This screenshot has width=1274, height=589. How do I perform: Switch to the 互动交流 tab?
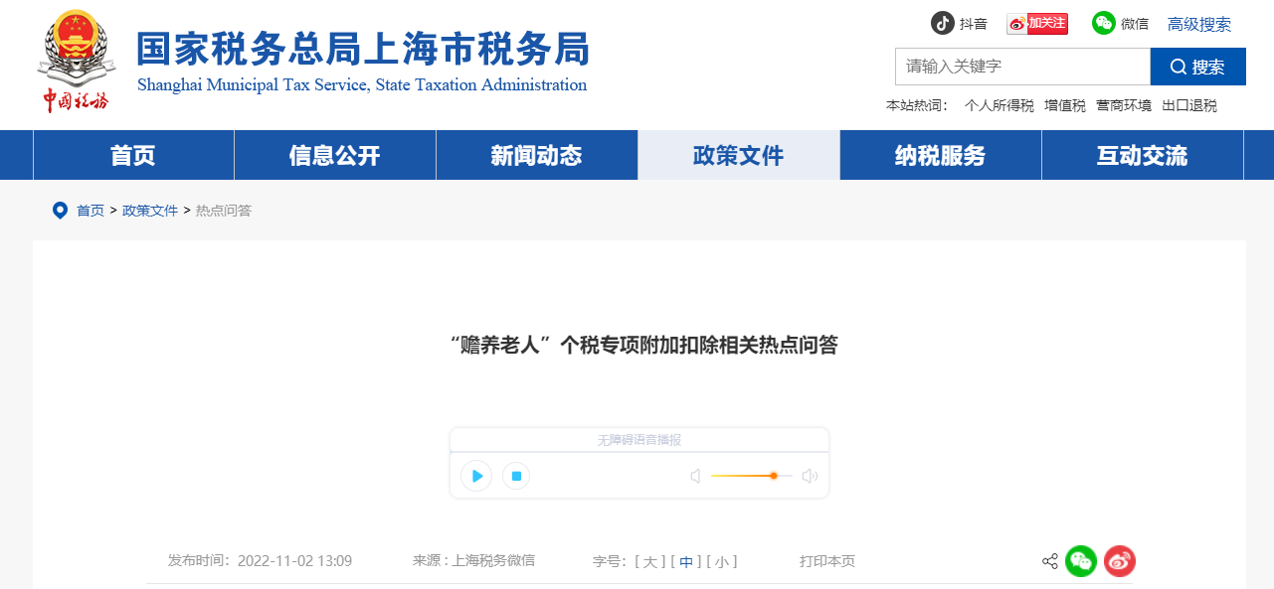1142,155
